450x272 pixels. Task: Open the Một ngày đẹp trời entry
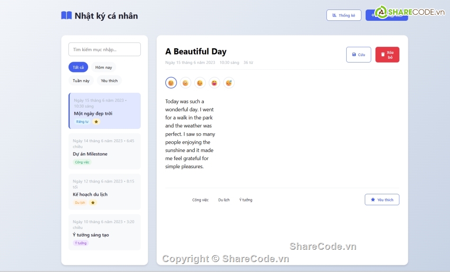[105, 111]
